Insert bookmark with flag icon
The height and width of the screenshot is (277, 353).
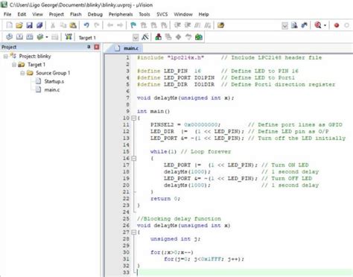pos(133,25)
